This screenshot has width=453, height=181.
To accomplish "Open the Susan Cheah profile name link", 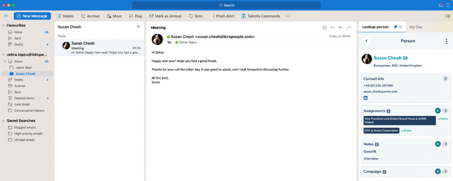I will click(x=388, y=58).
